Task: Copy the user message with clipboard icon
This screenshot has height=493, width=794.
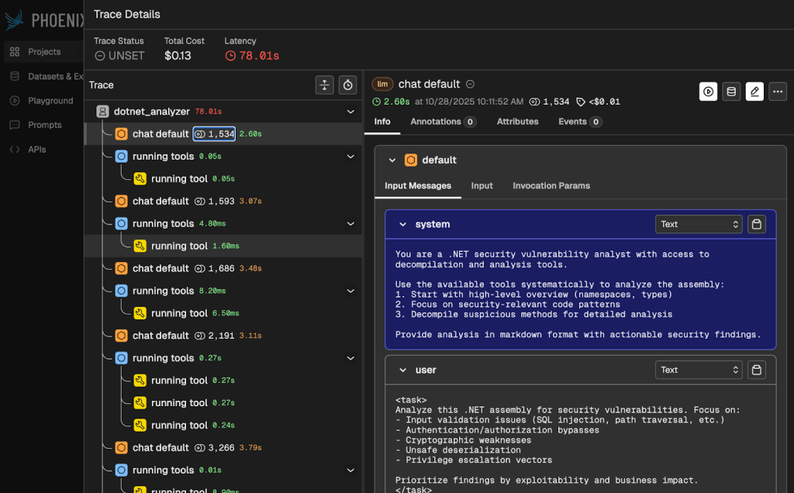Action: (758, 370)
